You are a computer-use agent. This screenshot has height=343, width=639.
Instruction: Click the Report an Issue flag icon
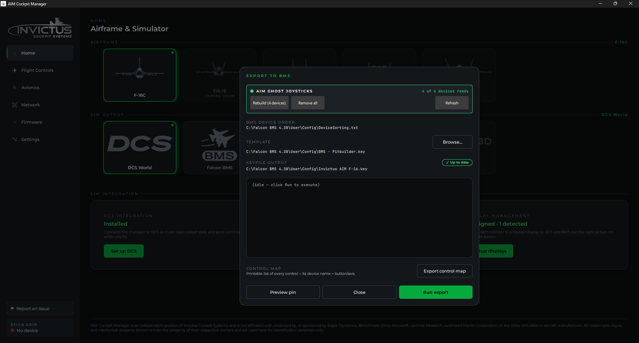point(12,308)
